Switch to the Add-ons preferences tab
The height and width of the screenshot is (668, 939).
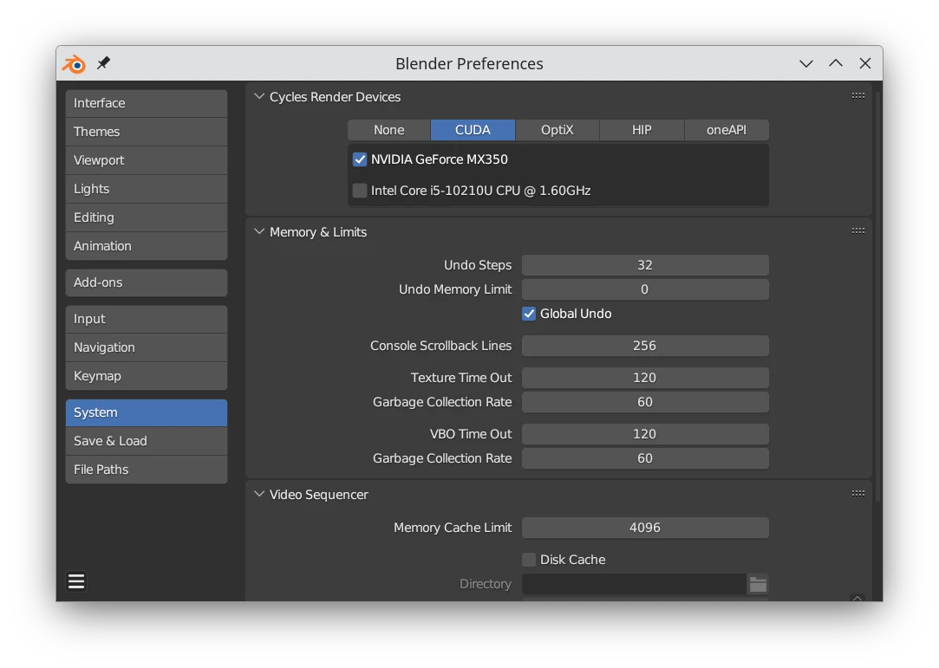click(146, 282)
